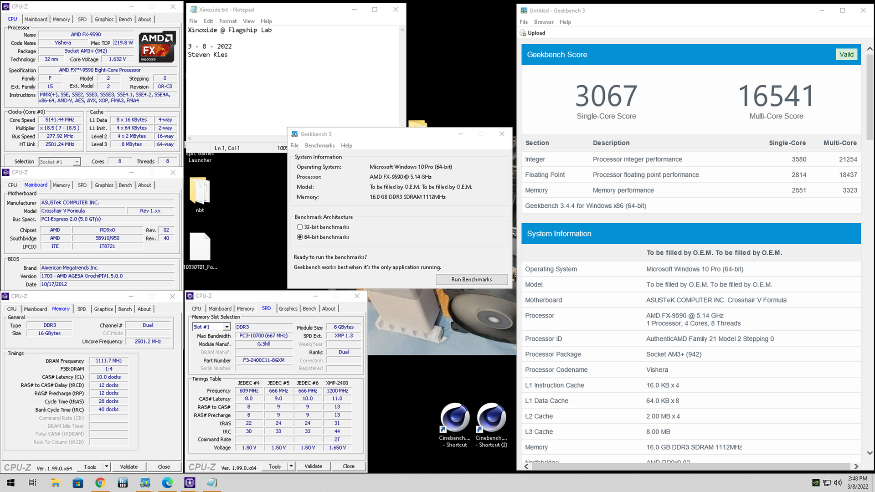
Task: Open the NVIDIA tray icon
Action: (x=816, y=482)
